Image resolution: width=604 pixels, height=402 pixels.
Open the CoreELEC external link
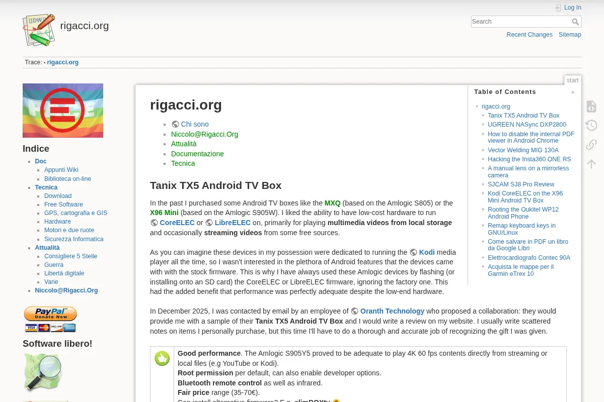(177, 223)
